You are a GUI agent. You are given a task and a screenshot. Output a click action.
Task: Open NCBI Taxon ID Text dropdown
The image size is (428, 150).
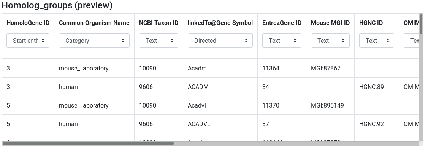point(159,41)
